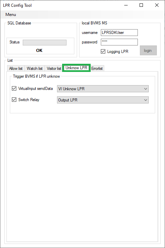Open the Output LPR dropdown
Image resolution: width=165 pixels, height=248 pixels.
103,100
